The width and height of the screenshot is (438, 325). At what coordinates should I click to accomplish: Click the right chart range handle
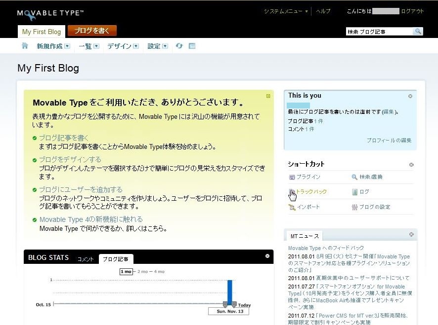click(x=234, y=304)
